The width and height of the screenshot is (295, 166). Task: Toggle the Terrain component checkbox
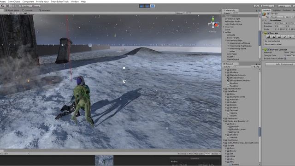[x=268, y=33]
